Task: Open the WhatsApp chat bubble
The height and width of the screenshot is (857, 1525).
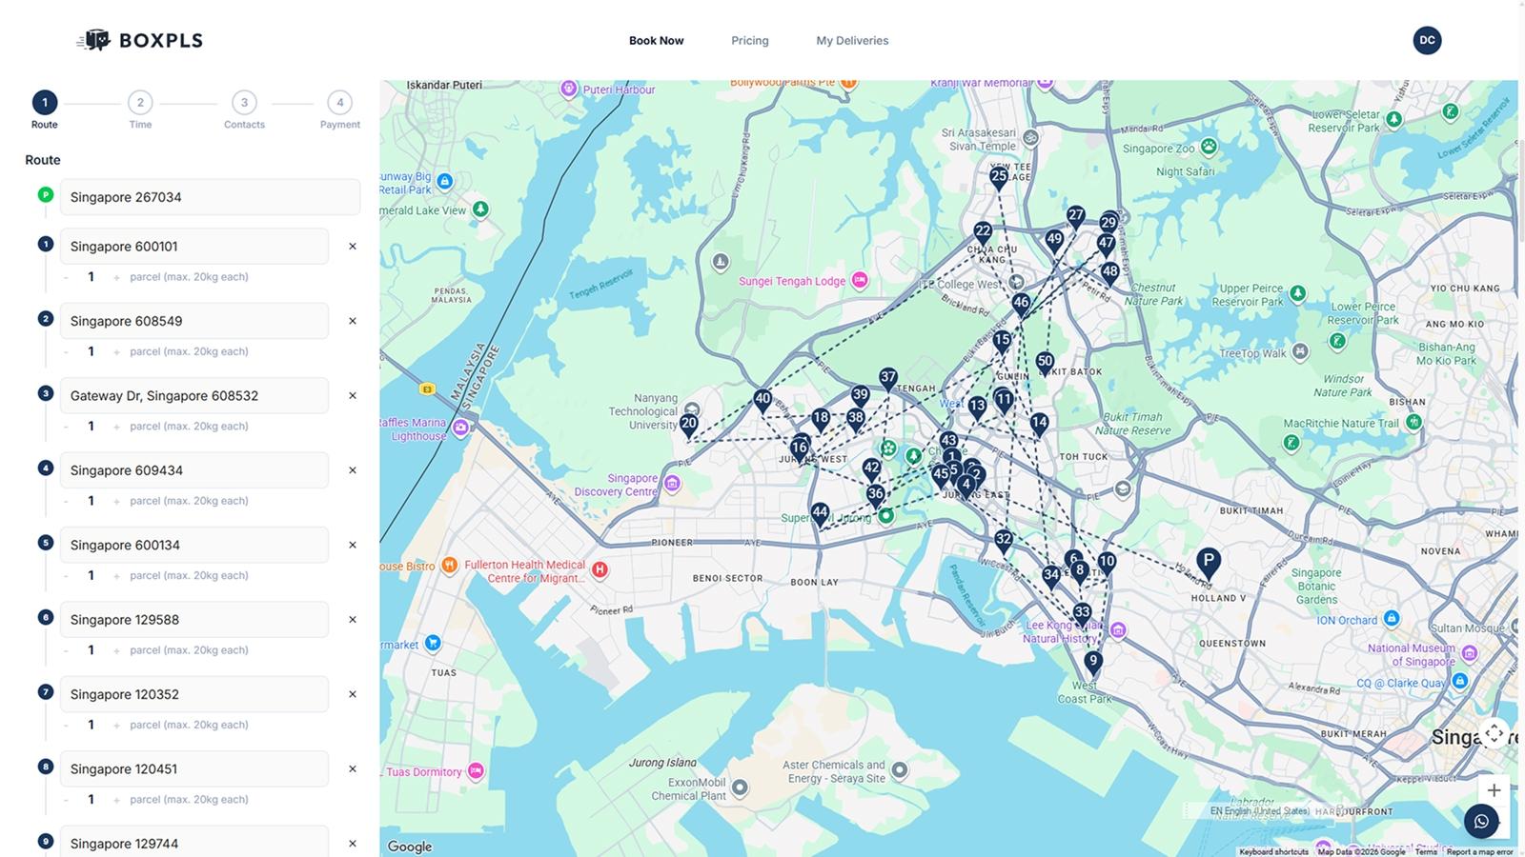Action: point(1481,821)
